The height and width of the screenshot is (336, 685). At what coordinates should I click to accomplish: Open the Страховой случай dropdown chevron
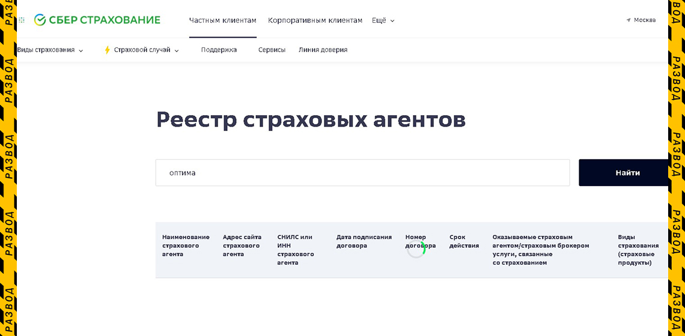point(177,50)
